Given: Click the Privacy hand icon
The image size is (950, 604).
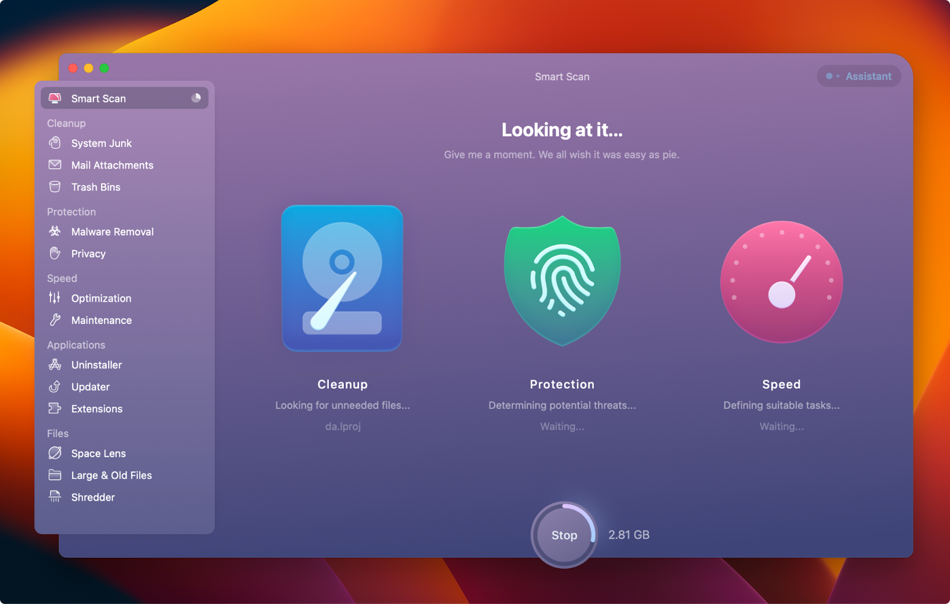Looking at the screenshot, I should coord(55,253).
